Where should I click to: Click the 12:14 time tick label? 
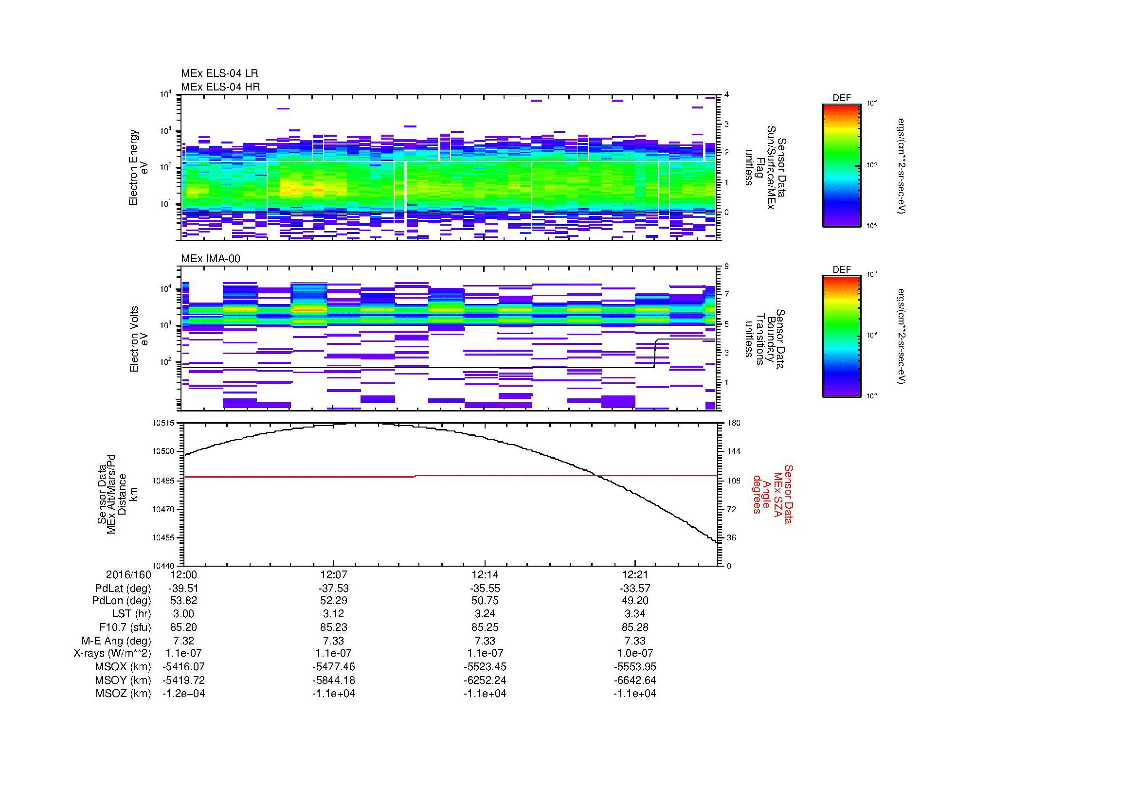485,575
